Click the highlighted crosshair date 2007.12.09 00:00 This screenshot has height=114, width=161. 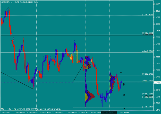(109, 112)
